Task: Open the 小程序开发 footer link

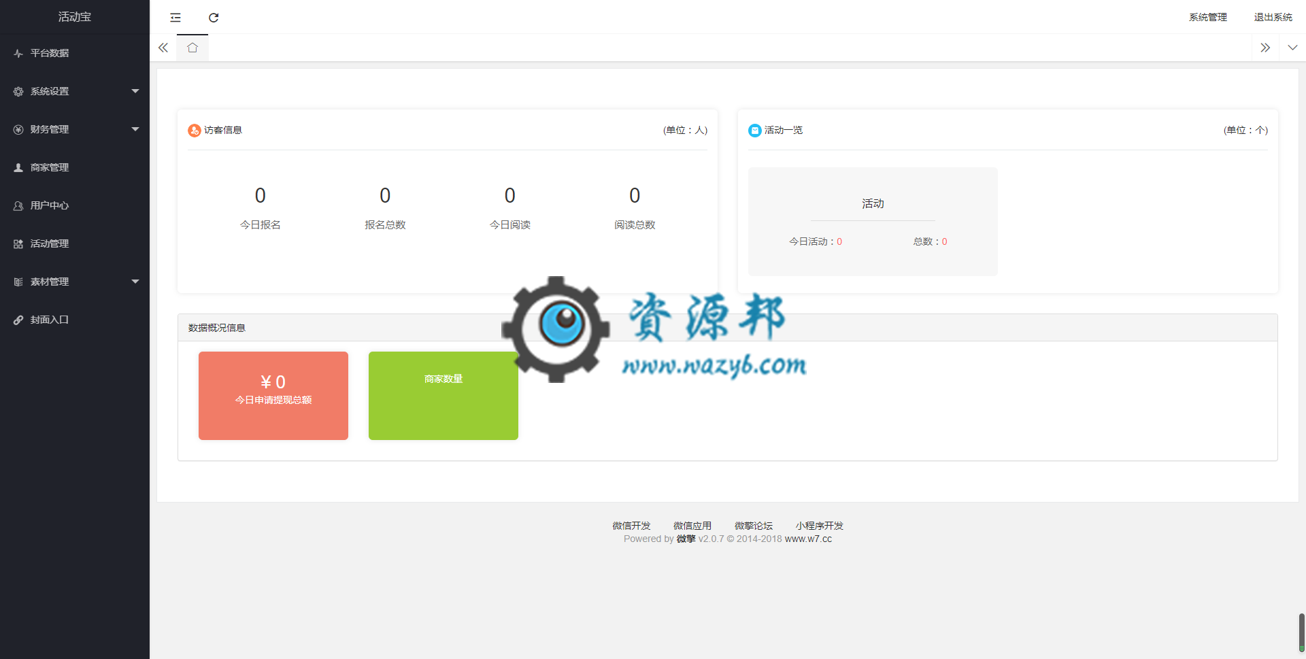Action: point(820,526)
